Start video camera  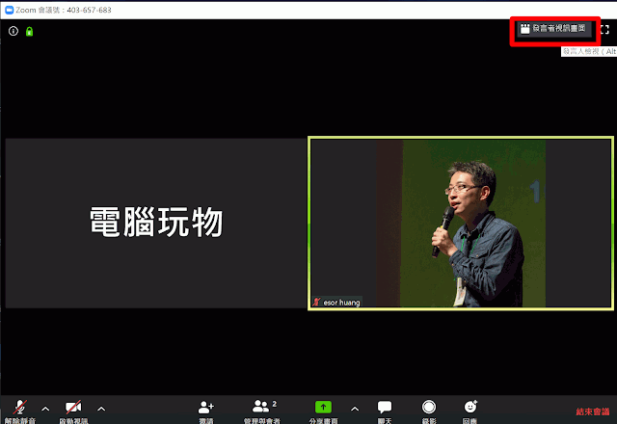pos(73,411)
